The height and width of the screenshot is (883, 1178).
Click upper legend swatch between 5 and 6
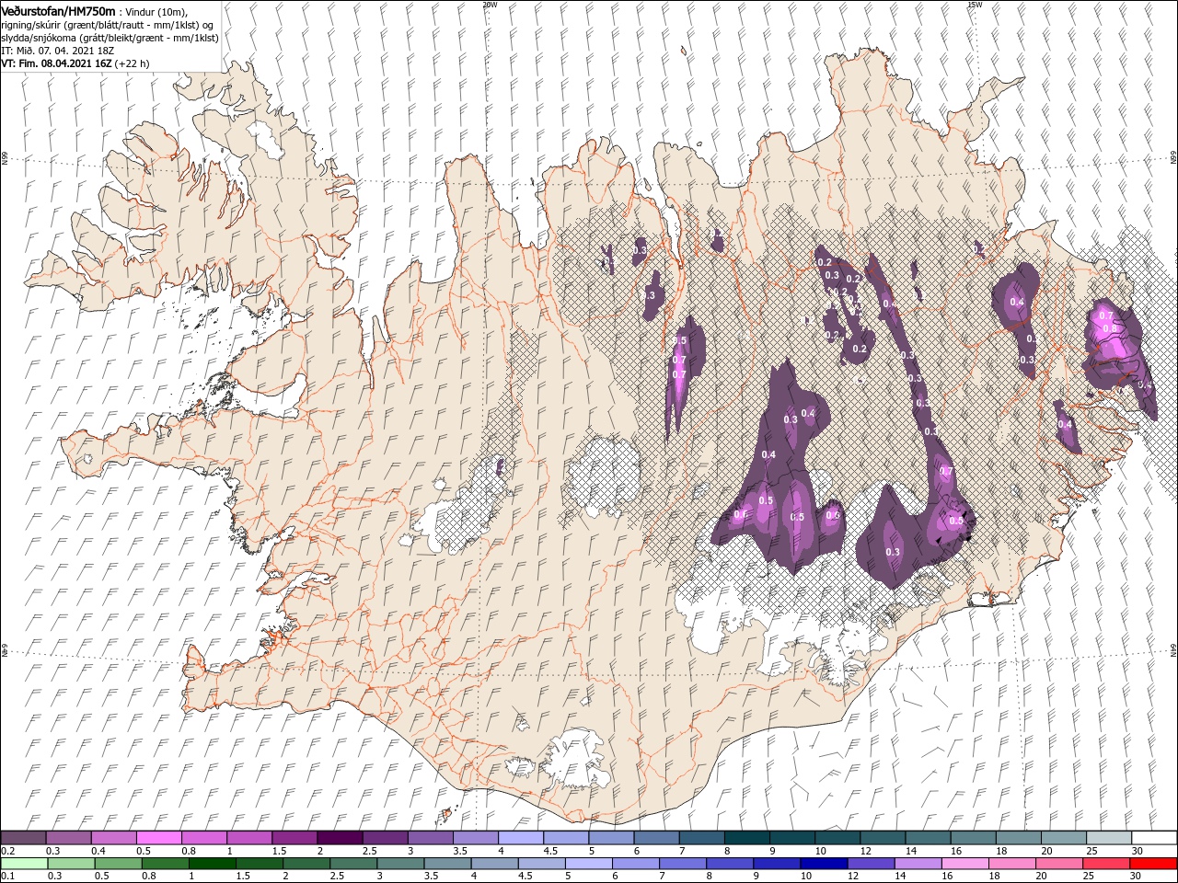click(x=611, y=838)
